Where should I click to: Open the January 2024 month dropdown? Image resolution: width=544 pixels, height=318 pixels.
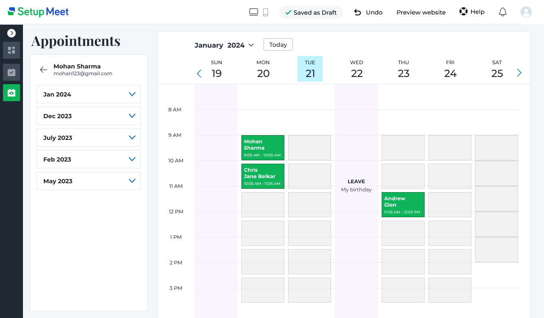pos(224,45)
